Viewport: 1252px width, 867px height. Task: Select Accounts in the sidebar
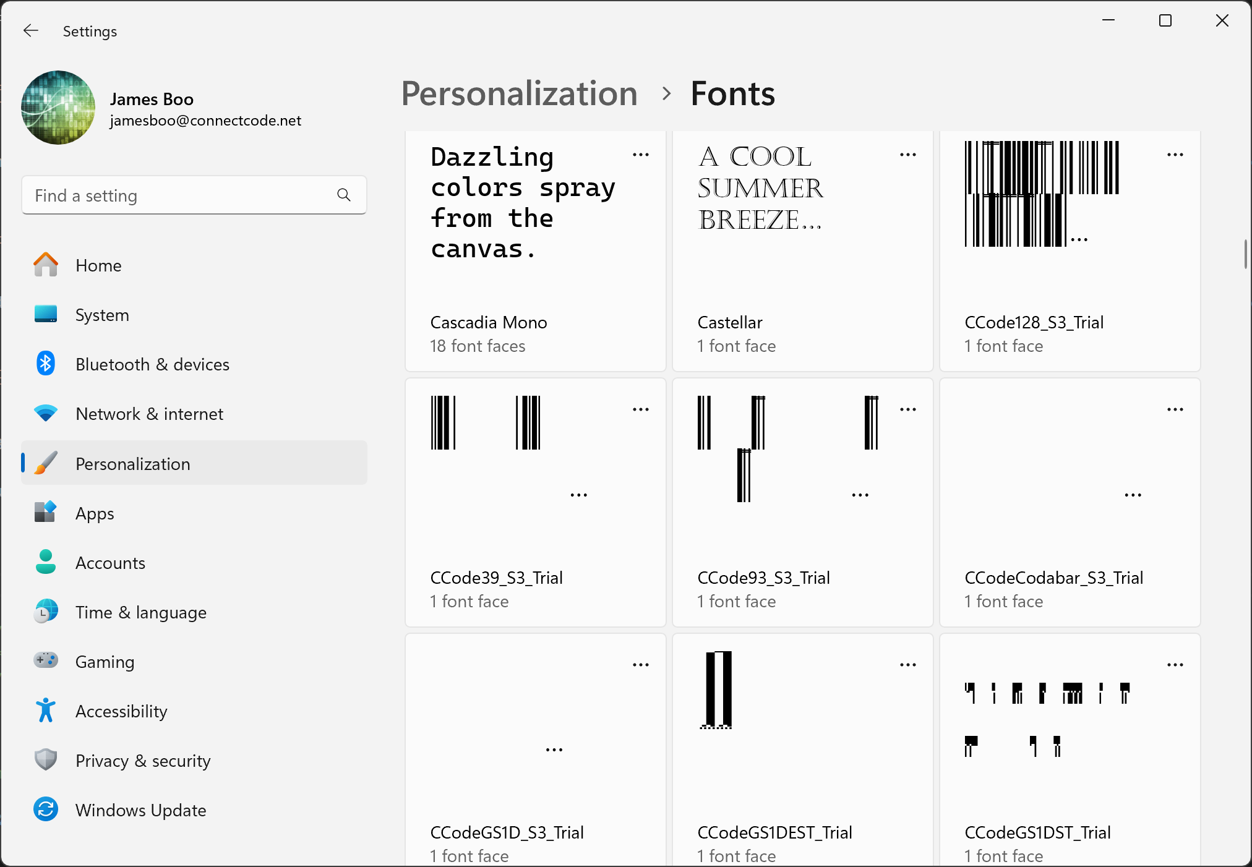click(x=194, y=563)
